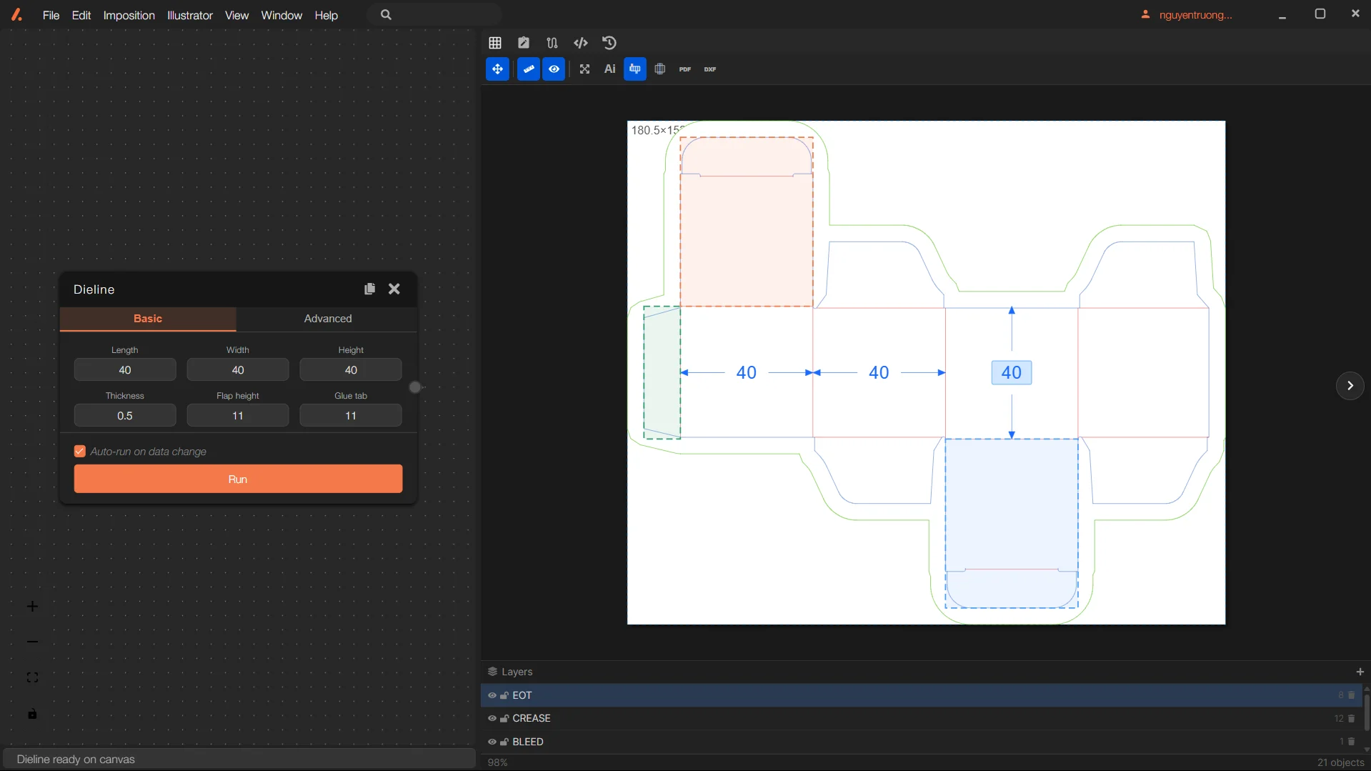Screen dimensions: 1371x771
Task: Select the move/pan tool
Action: click(x=498, y=69)
